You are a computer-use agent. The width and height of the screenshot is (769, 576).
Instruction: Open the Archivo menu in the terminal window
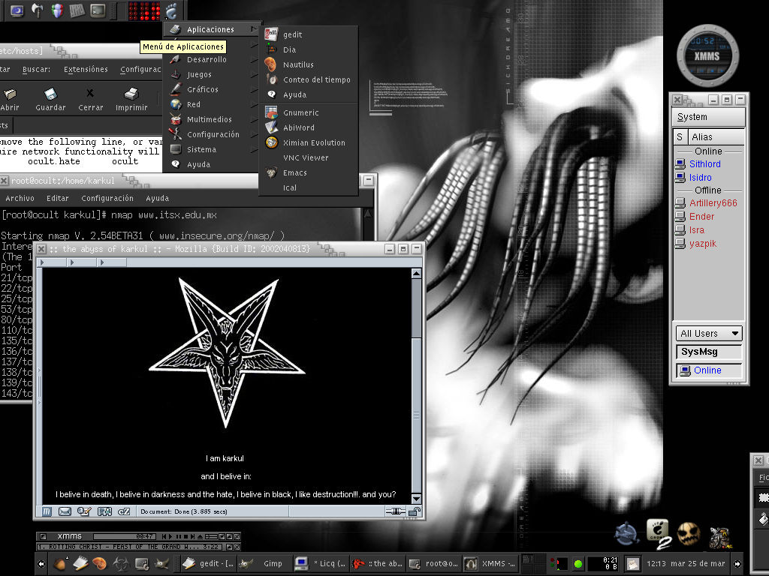[x=20, y=198]
